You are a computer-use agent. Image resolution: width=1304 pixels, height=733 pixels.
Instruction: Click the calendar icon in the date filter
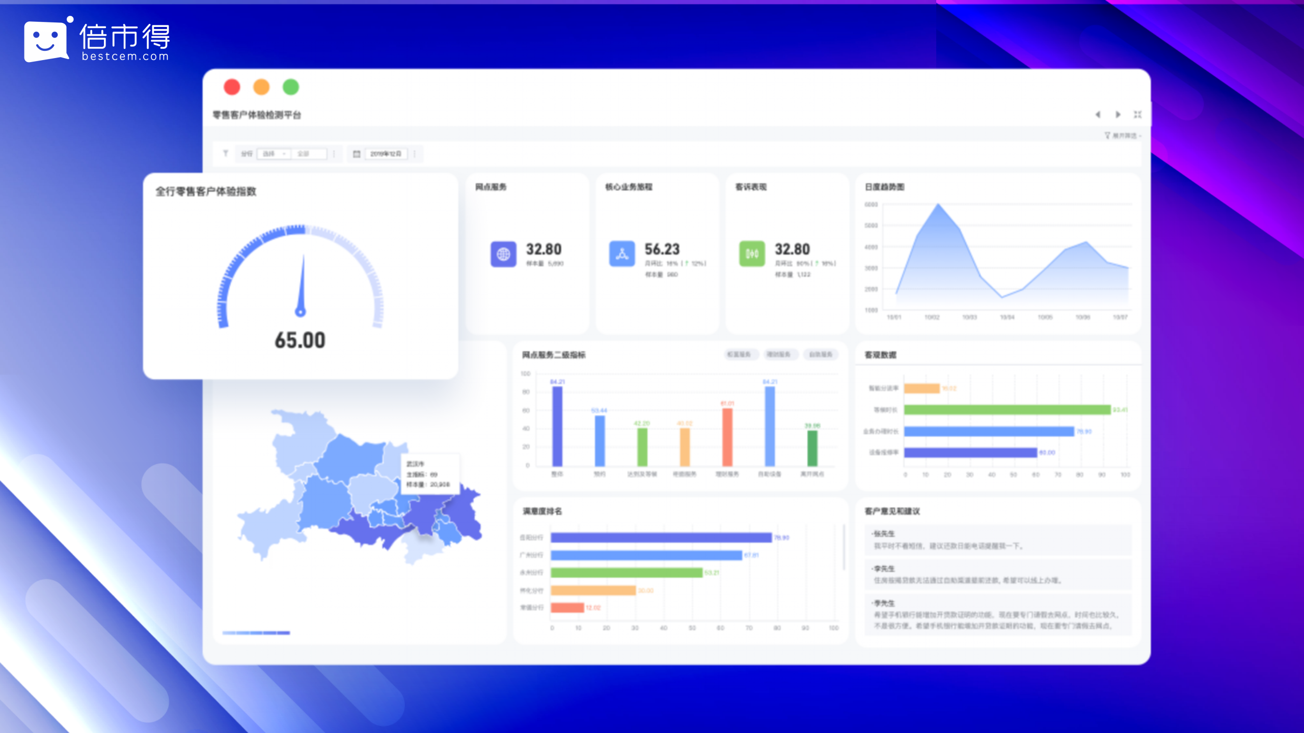[x=357, y=154]
